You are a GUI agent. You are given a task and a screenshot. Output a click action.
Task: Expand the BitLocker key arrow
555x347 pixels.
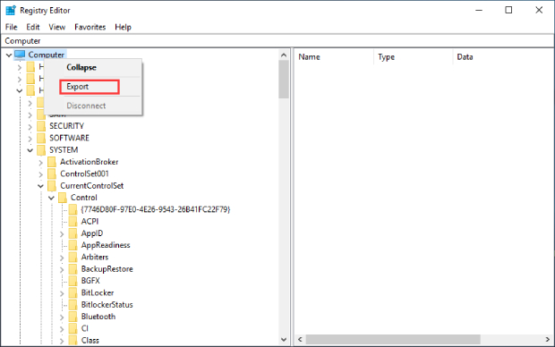pos(62,293)
